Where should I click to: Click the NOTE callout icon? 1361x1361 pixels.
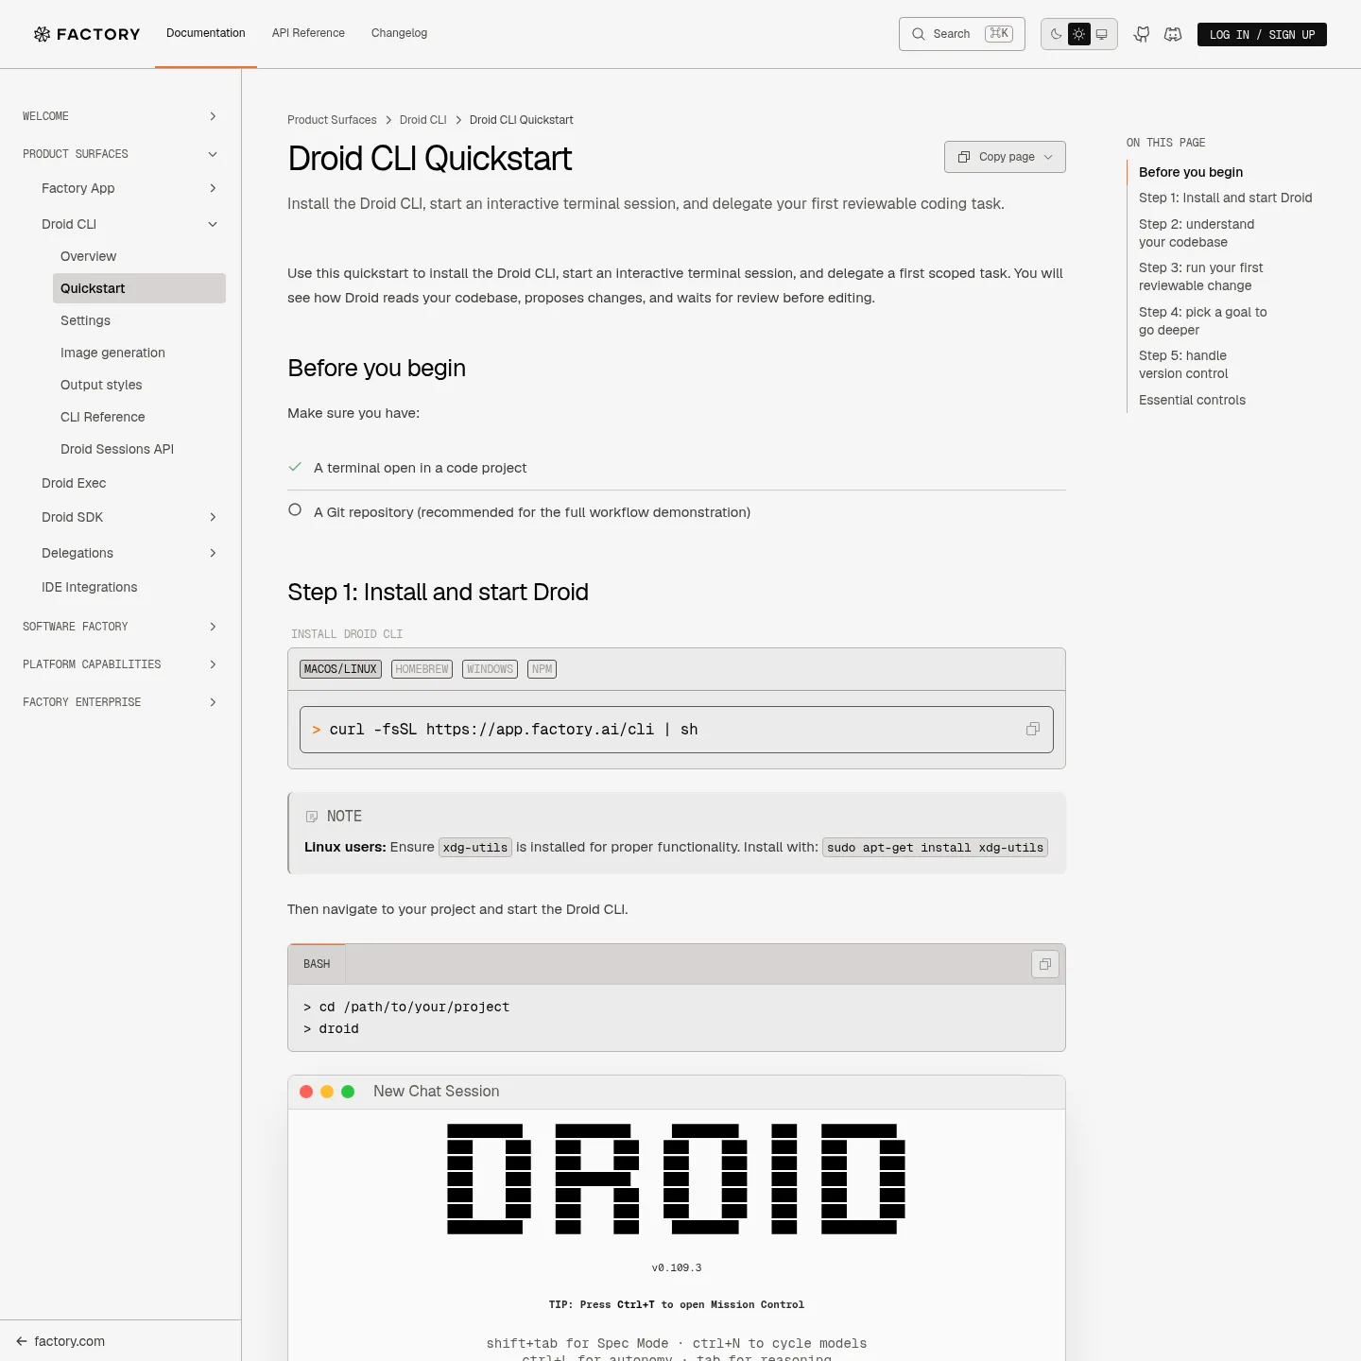tap(312, 817)
